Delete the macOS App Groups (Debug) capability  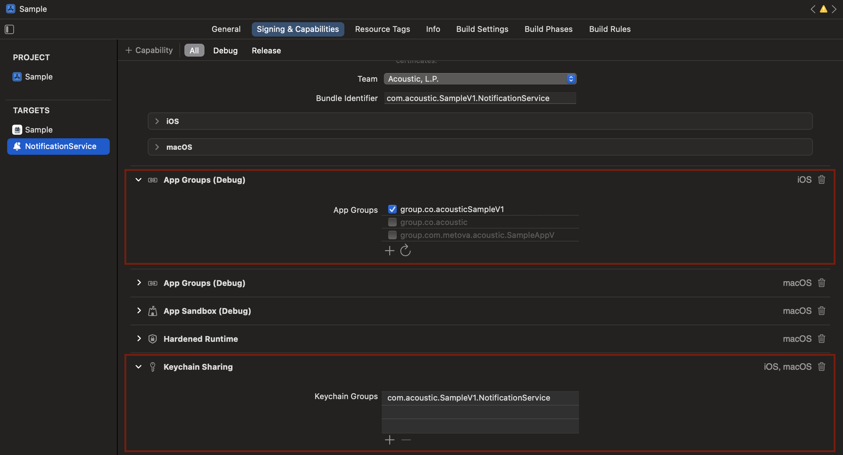[821, 283]
